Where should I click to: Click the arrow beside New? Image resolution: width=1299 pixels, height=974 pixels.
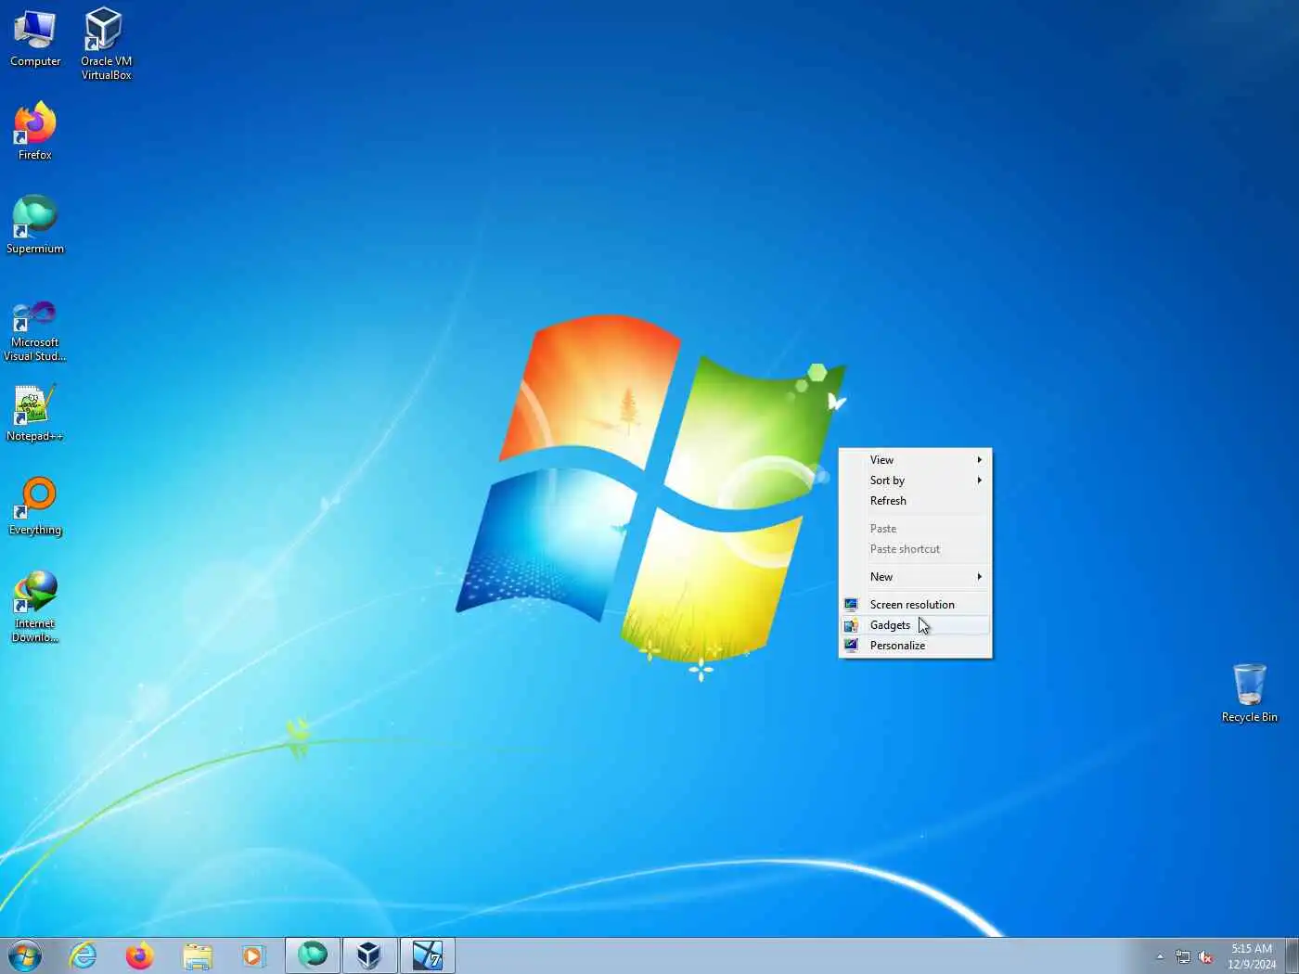coord(979,577)
